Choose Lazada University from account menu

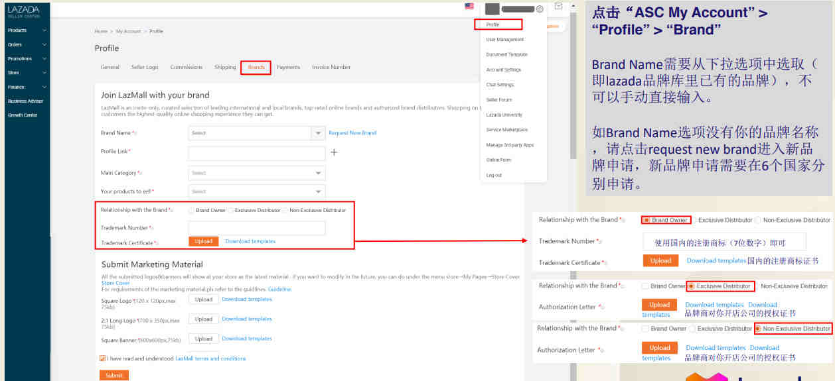coord(504,115)
